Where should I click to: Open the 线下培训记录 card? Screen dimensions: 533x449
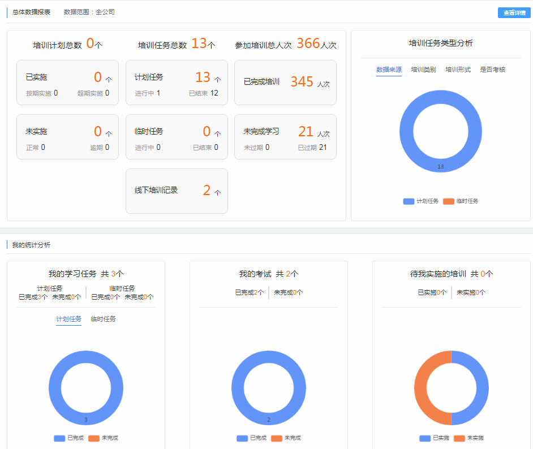(177, 191)
